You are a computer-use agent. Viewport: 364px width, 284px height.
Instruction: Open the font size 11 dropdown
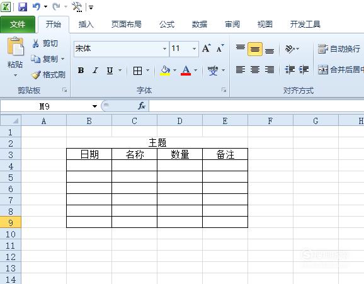194,48
